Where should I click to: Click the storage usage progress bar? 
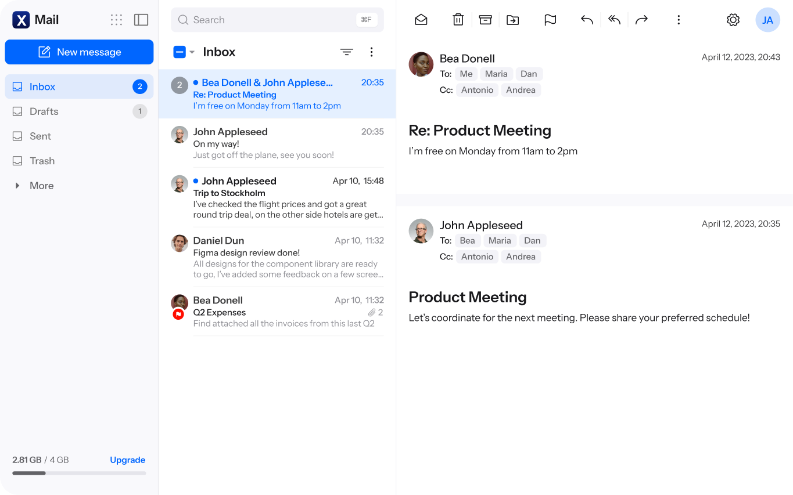(79, 473)
